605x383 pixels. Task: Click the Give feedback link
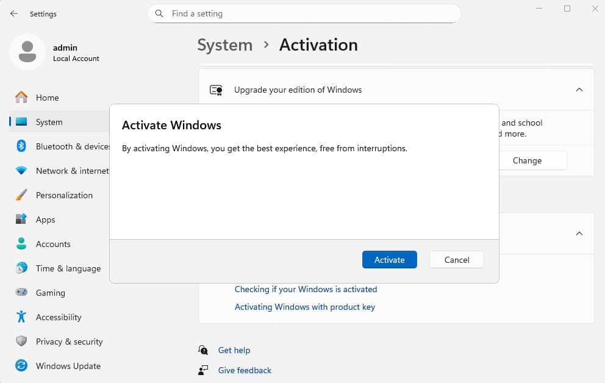pyautogui.click(x=245, y=370)
